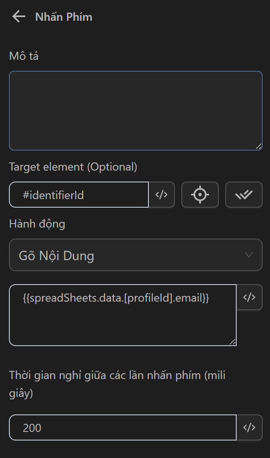
Task: Click the code icon beside #identifierId field
Action: (x=161, y=195)
